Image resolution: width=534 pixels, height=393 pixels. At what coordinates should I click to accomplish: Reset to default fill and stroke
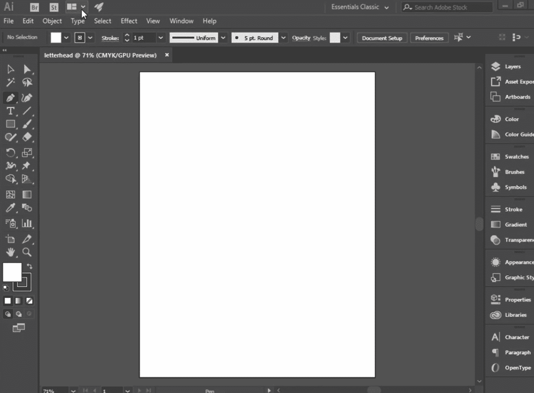[x=6, y=287]
